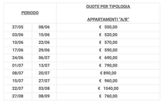Click the QUOTE PER TIPOLOGIA heading

pyautogui.click(x=108, y=7)
